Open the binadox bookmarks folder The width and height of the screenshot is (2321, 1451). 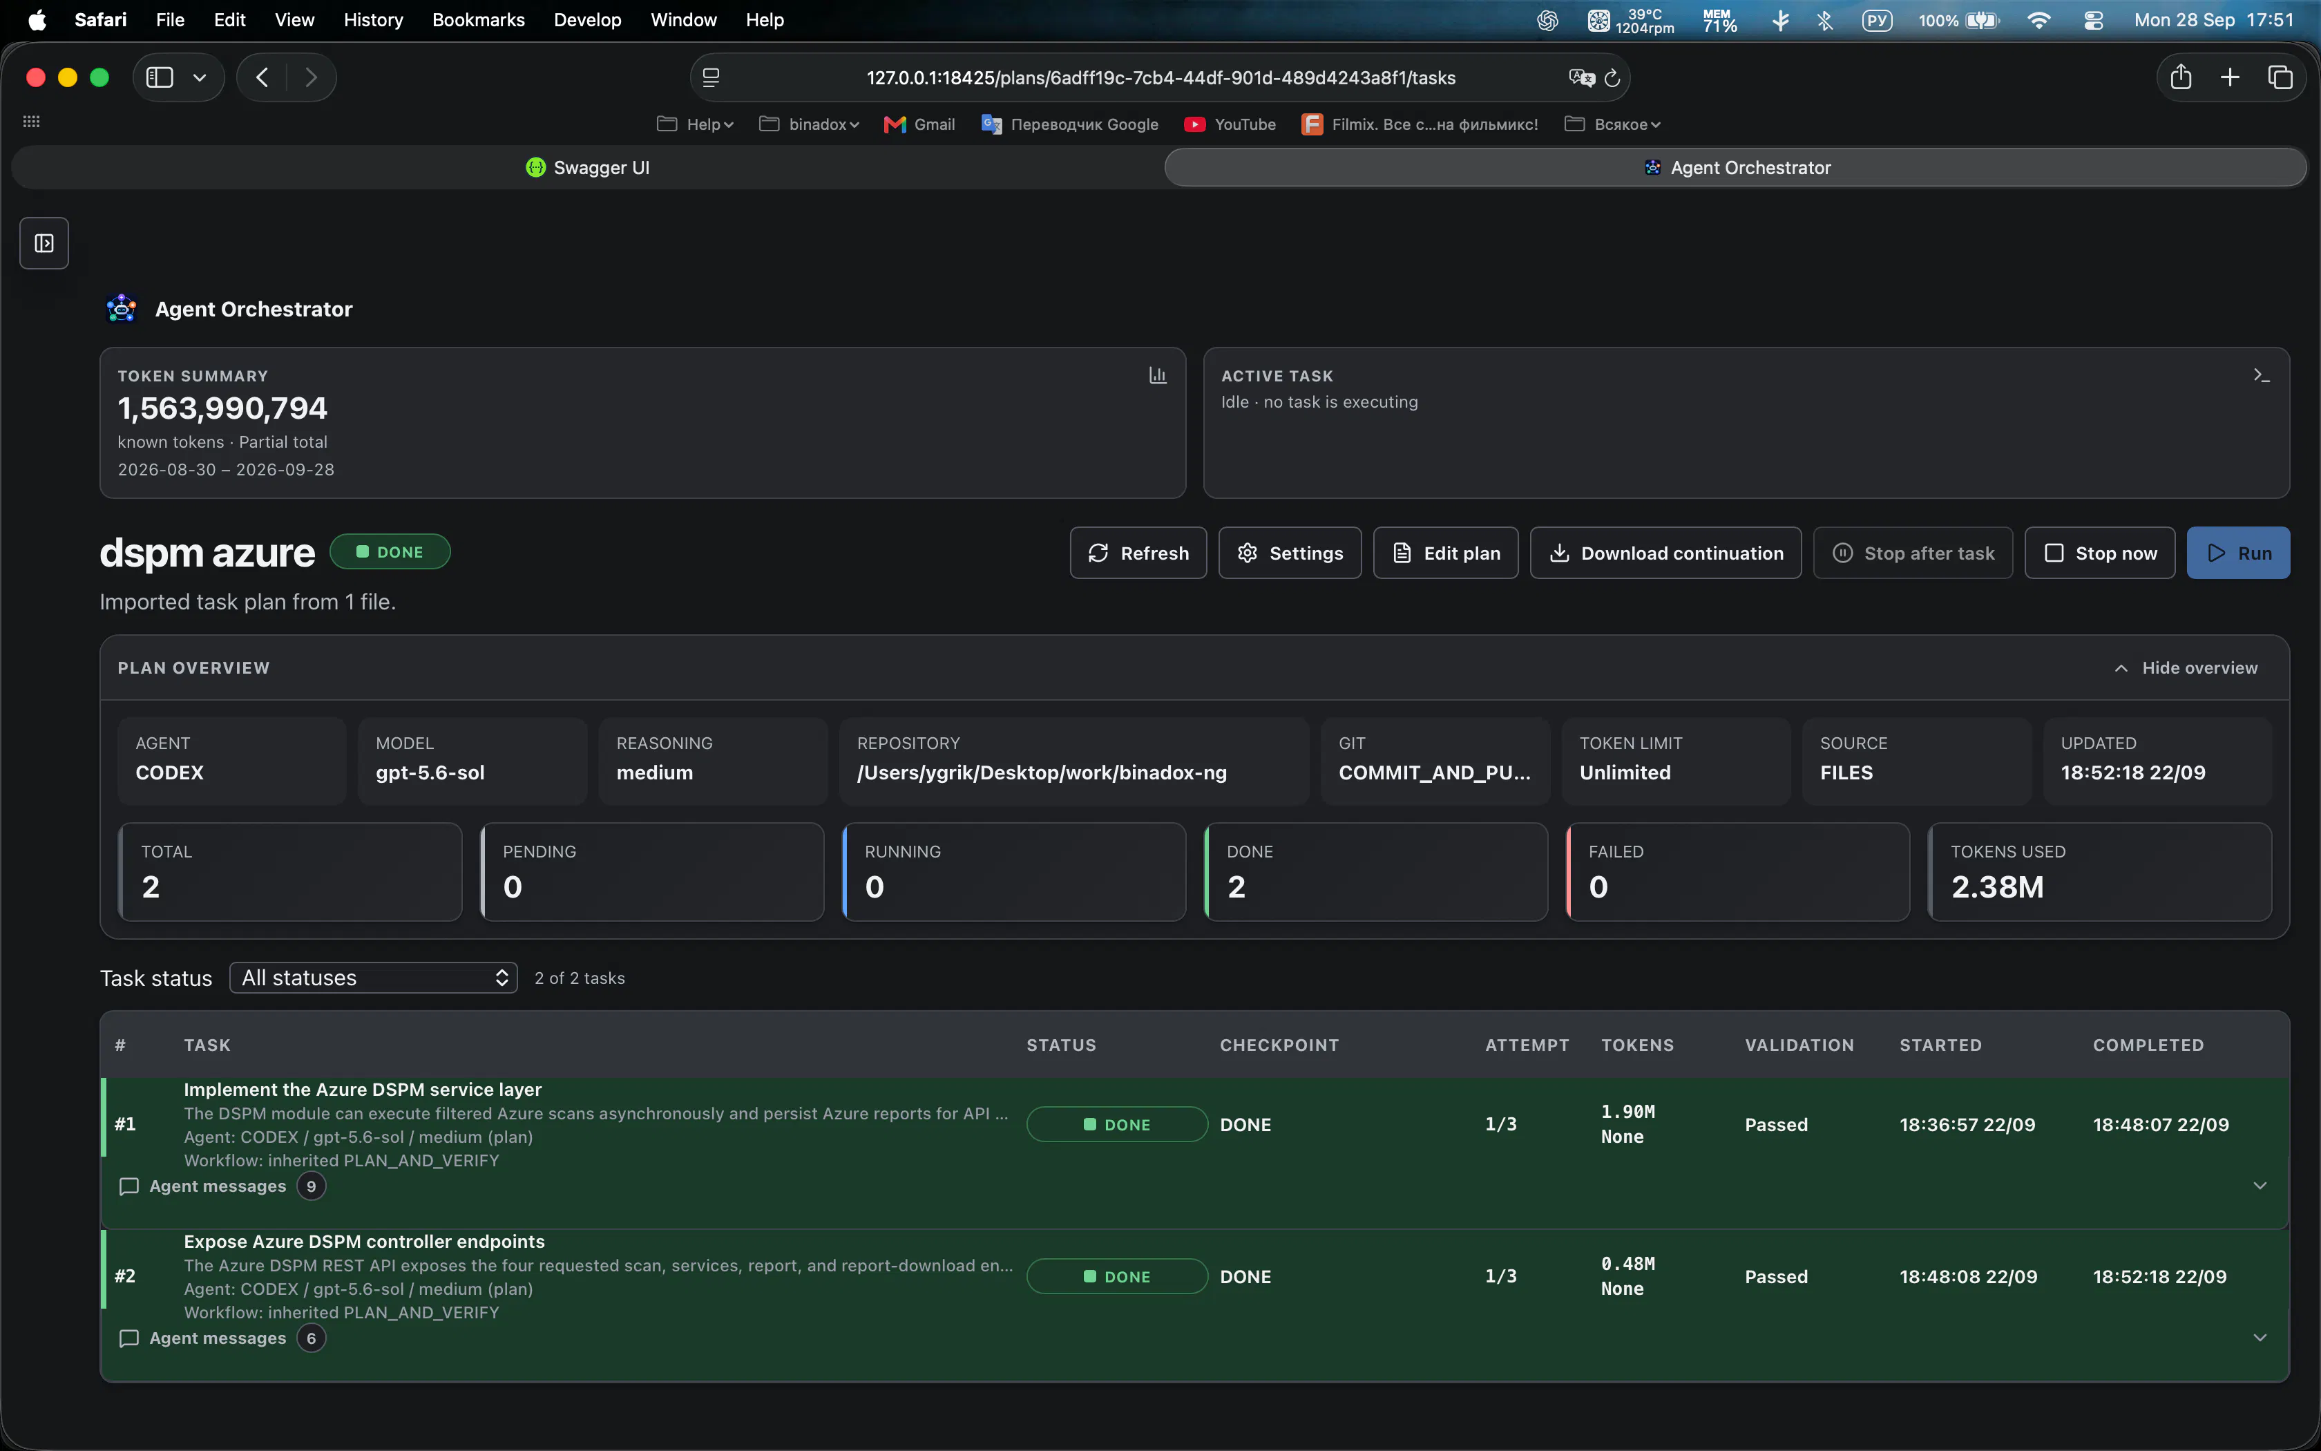tap(810, 124)
